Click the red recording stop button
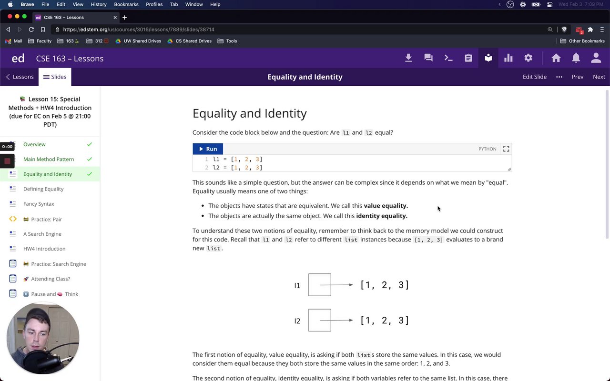 (7, 161)
